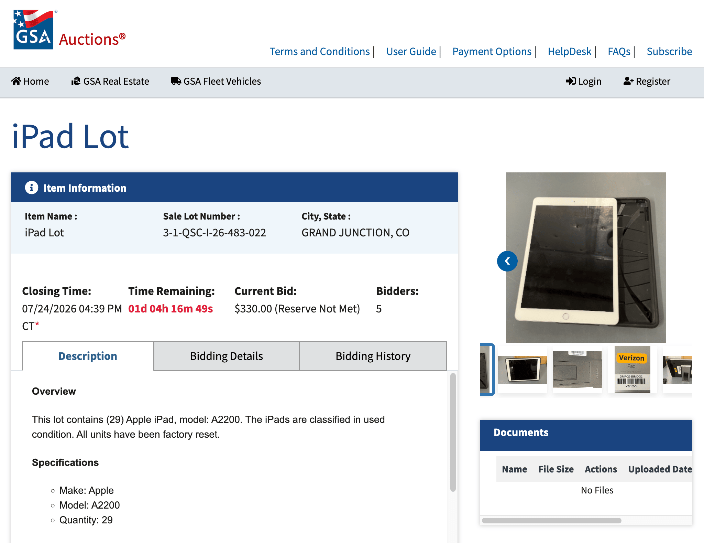This screenshot has width=704, height=543.
Task: Show previous photo with the left arrow
Action: 507,261
